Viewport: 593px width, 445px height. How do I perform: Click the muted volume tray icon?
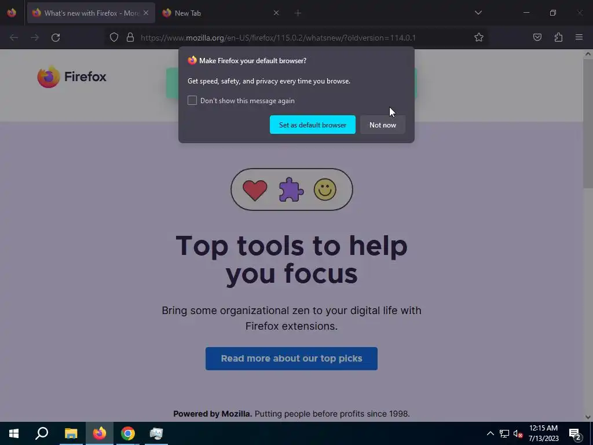[518, 433]
